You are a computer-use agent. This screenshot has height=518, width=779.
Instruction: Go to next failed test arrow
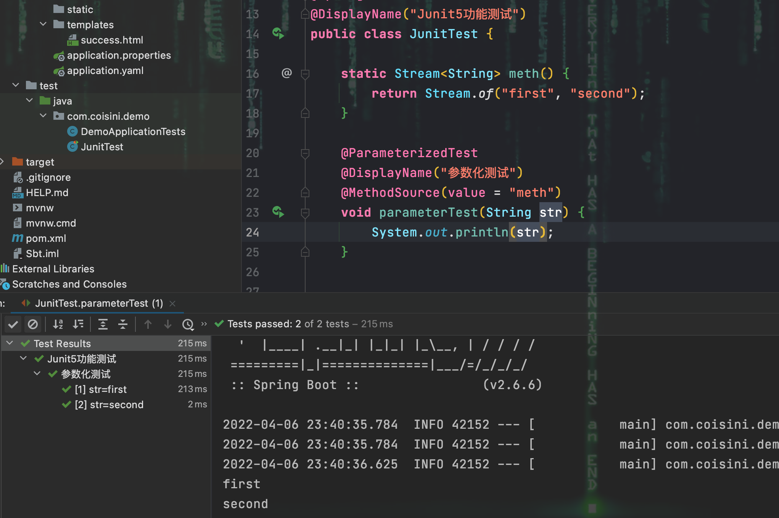point(167,324)
